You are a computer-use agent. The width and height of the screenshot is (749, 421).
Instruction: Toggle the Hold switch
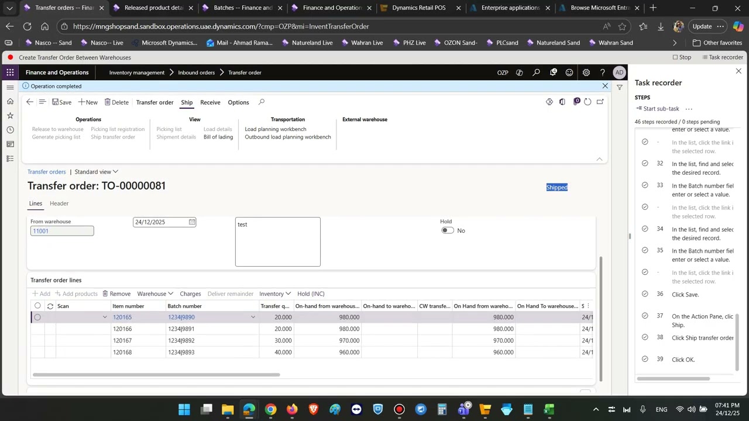pos(448,230)
